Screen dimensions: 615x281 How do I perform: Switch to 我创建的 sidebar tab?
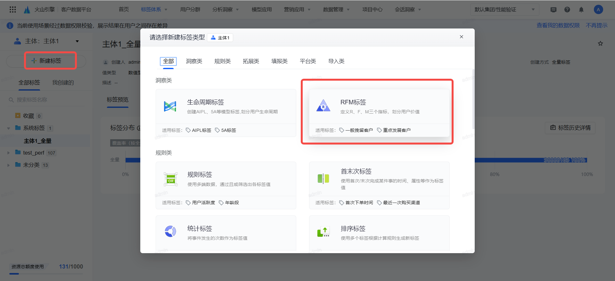(x=63, y=83)
